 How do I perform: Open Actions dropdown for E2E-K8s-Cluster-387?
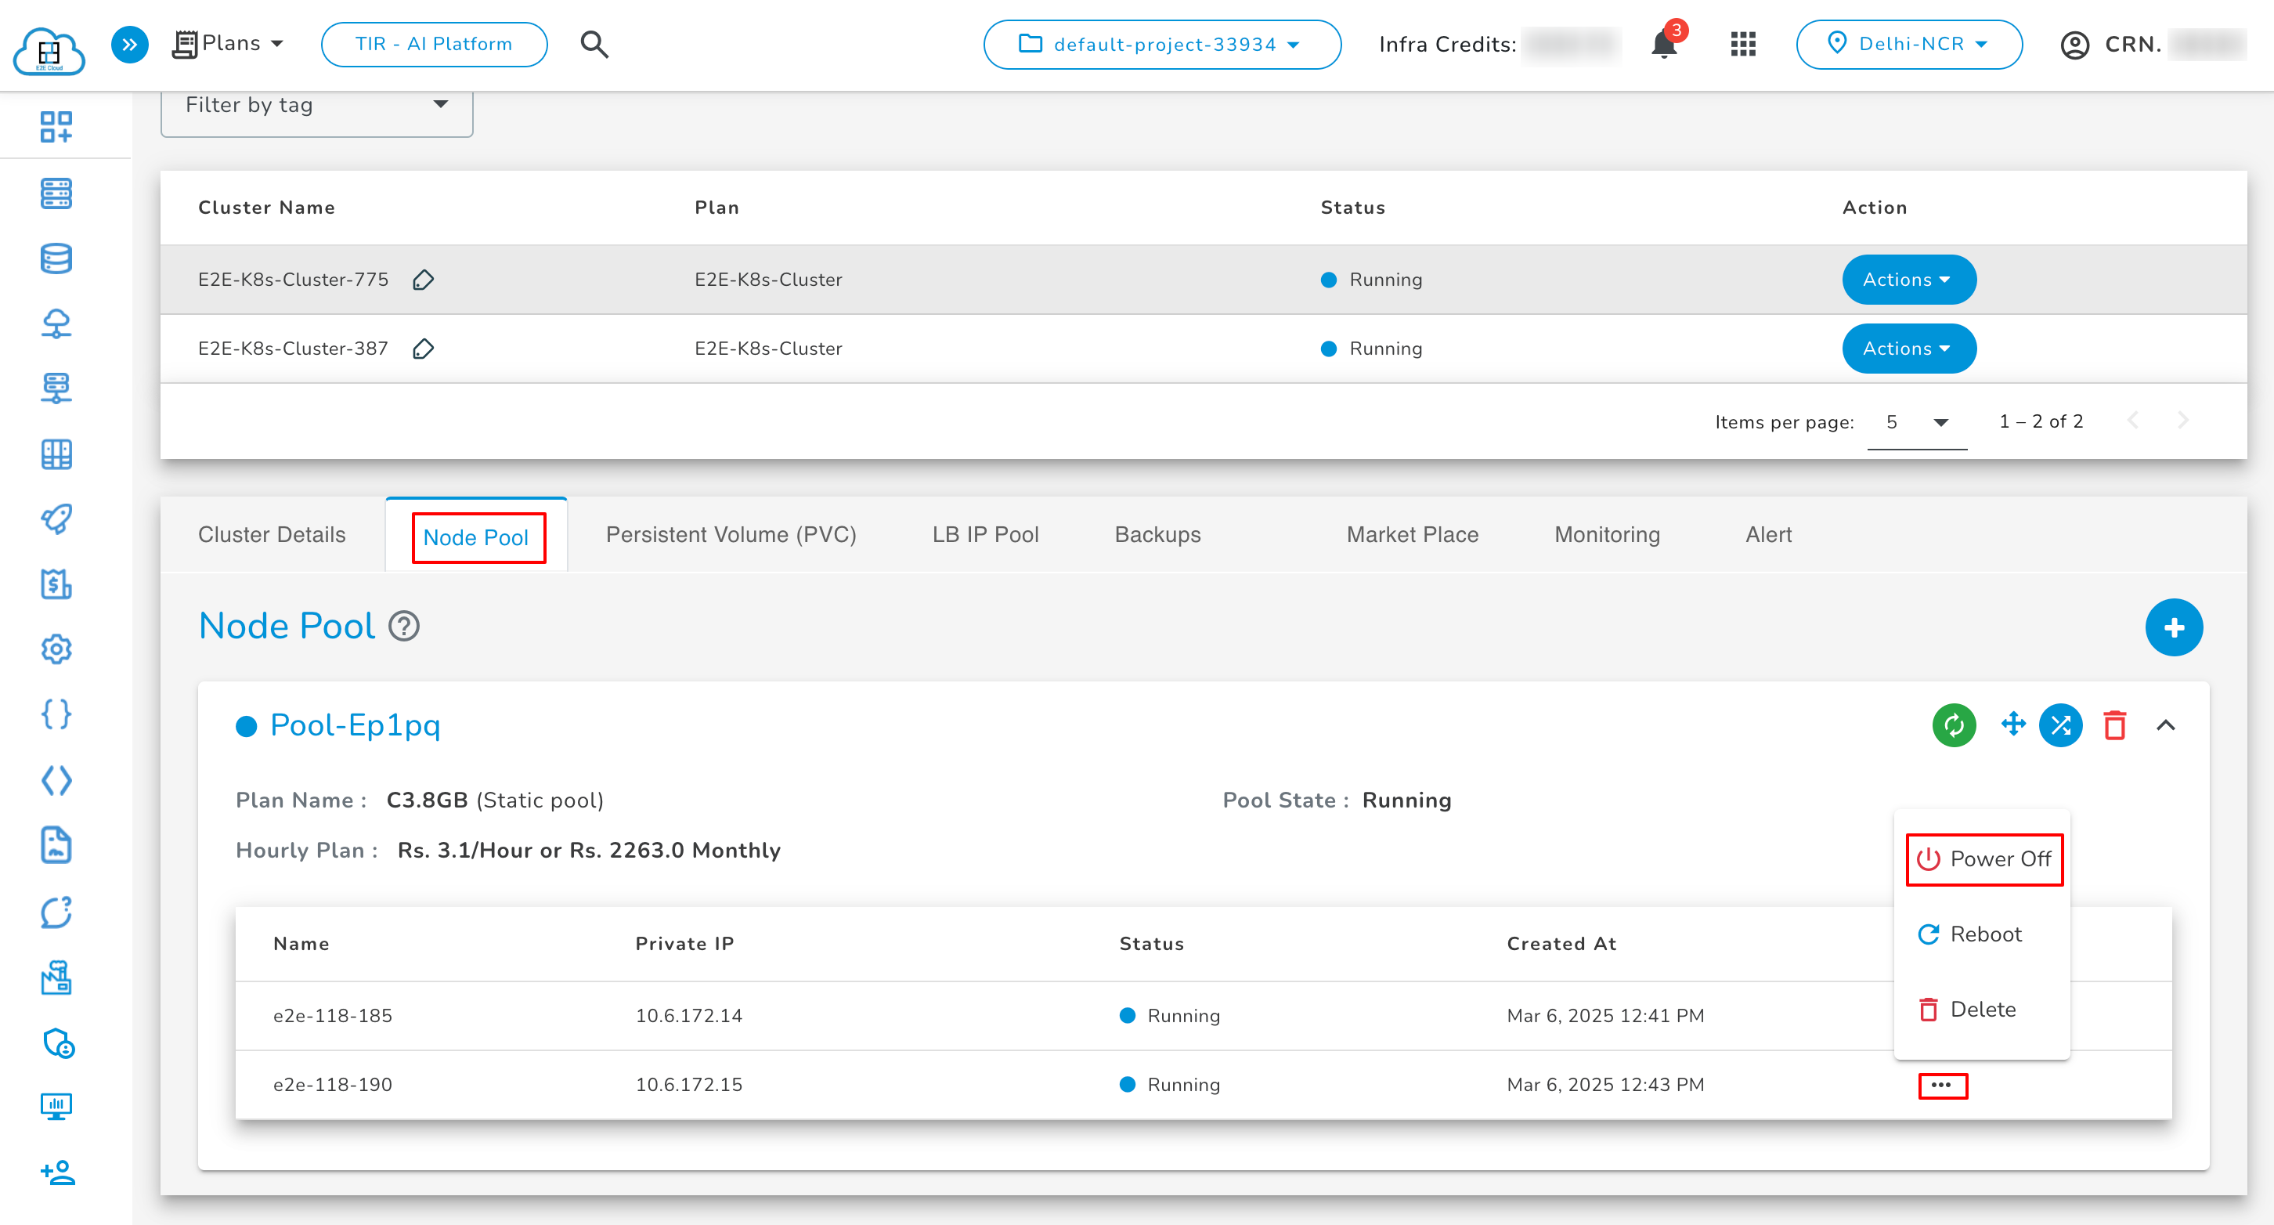click(x=1908, y=349)
